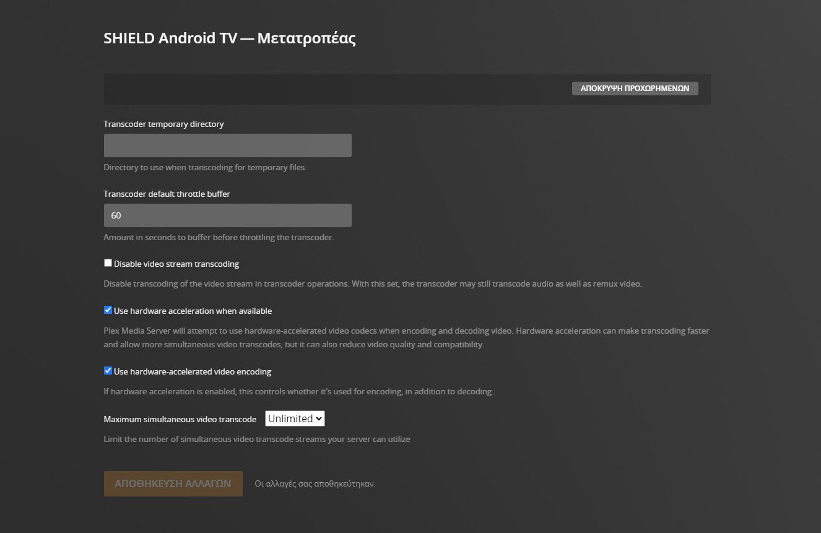
Task: Focus the Transcoder temporary directory field
Action: pyautogui.click(x=227, y=145)
